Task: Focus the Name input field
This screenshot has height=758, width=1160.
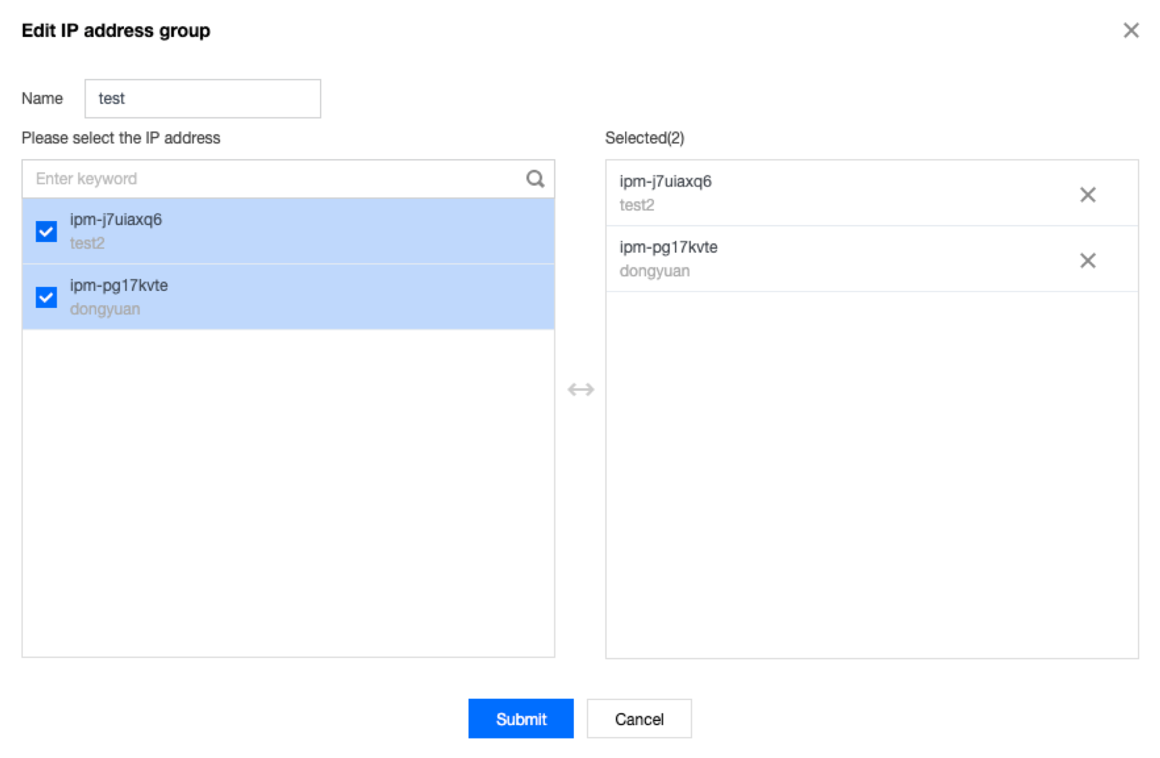Action: click(202, 98)
